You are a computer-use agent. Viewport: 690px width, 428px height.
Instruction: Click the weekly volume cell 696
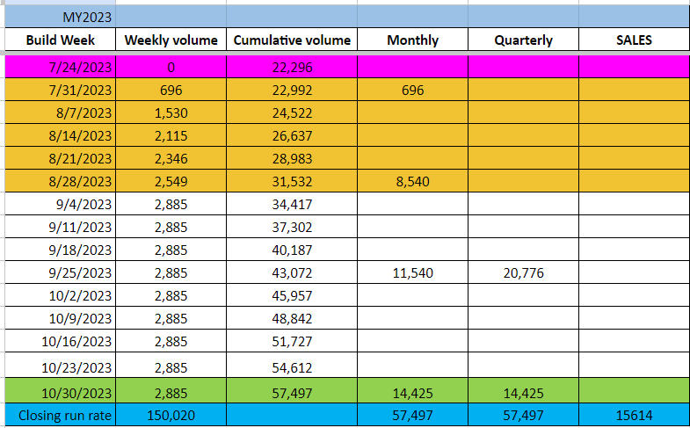tap(171, 90)
